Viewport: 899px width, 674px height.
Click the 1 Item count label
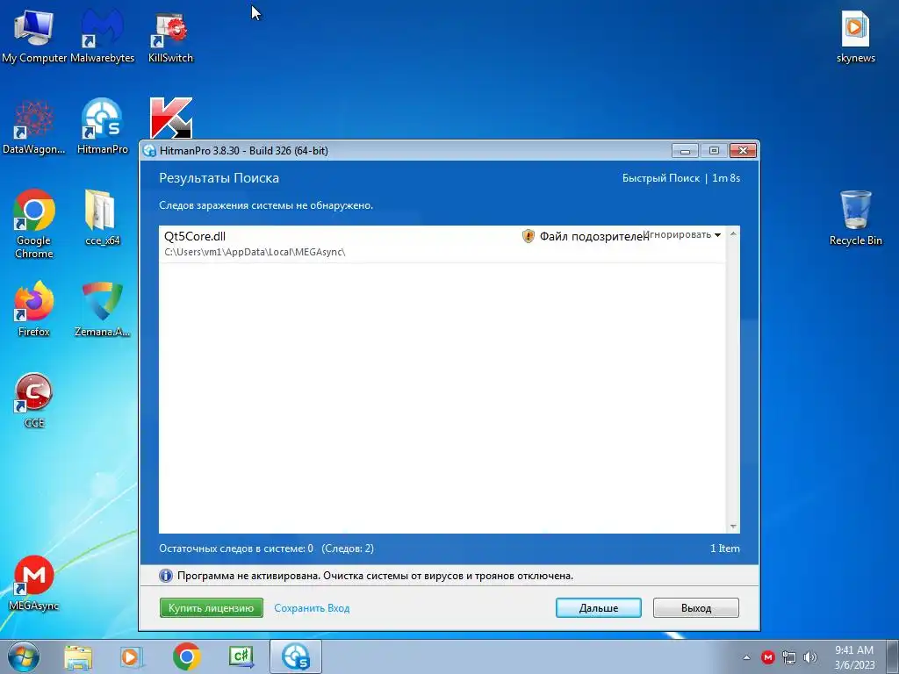(724, 549)
